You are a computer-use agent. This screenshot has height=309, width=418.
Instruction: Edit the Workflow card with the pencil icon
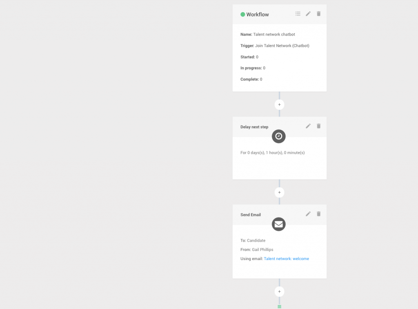308,13
